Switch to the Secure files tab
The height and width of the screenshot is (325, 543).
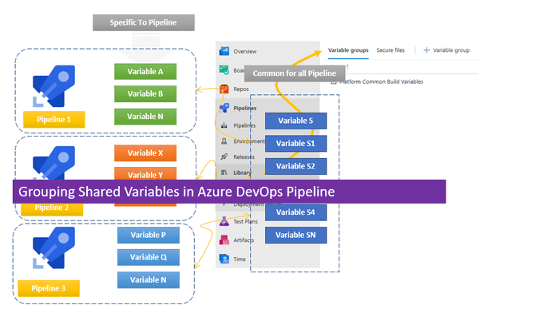(390, 50)
